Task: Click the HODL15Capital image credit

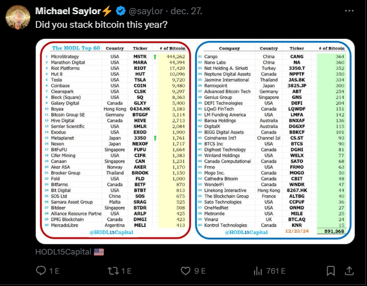Action: [63, 252]
